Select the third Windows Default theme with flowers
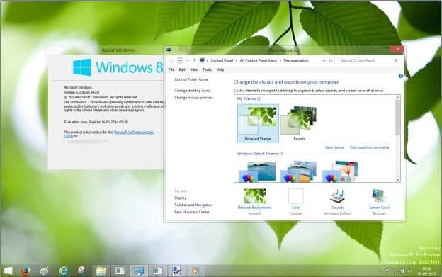 tap(340, 171)
